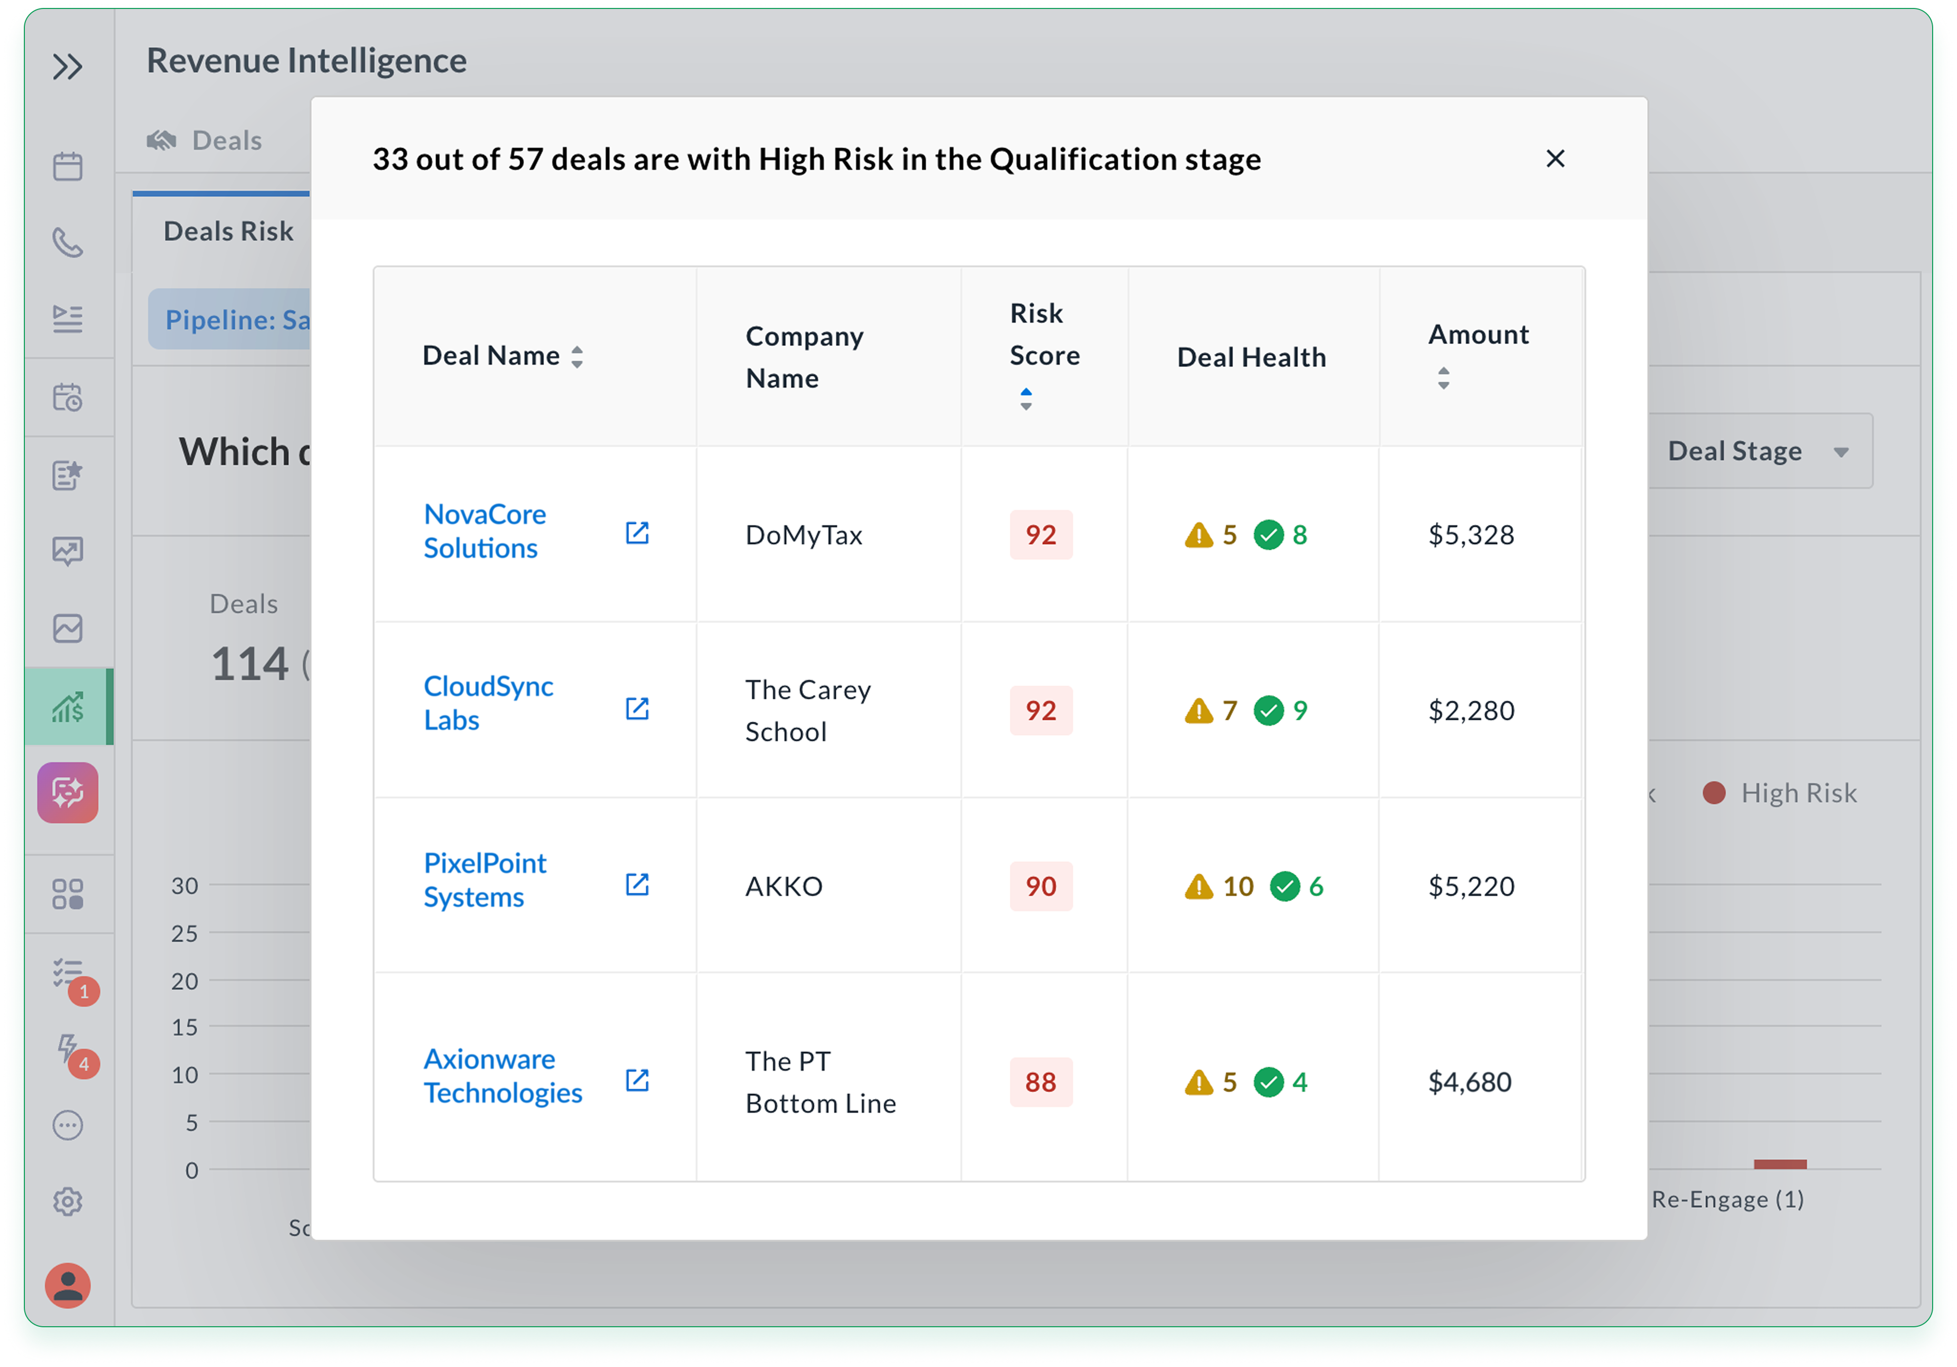Click the Re-Engage high risk bar
Screen dimensions: 1957x1367
coord(1779,1163)
